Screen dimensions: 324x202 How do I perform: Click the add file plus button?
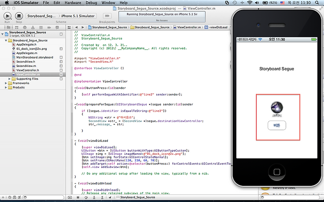click(x=3, y=197)
